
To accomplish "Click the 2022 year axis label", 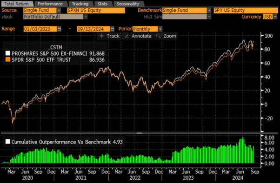I will (x=135, y=178).
